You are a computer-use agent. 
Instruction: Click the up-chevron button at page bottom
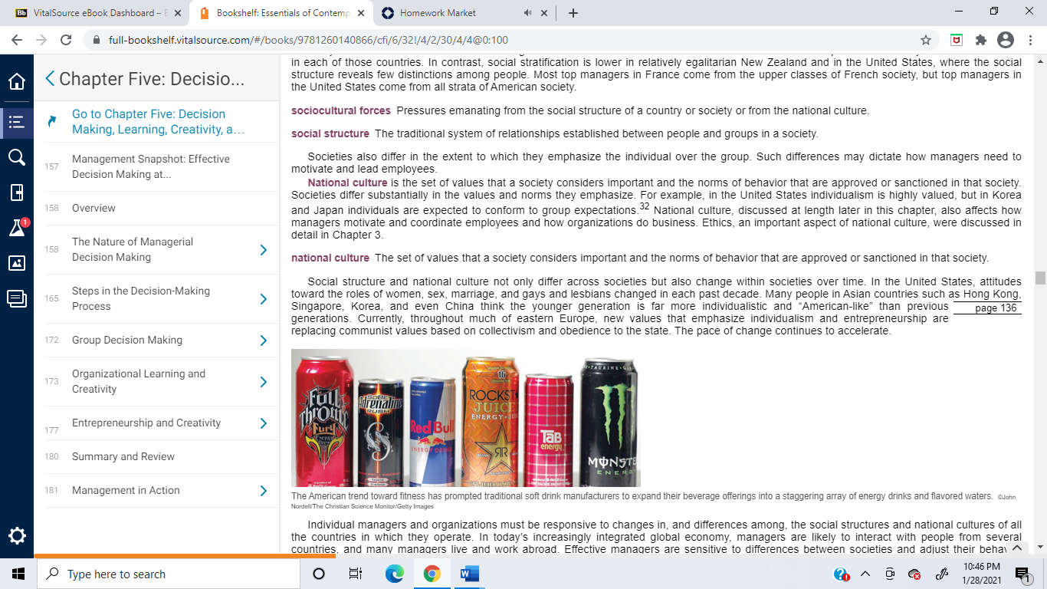click(x=1017, y=549)
